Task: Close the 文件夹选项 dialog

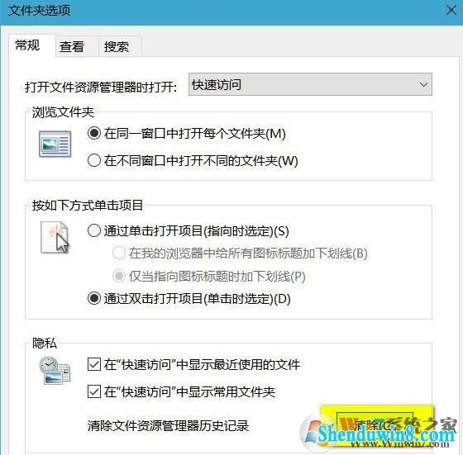Action: 451,11
